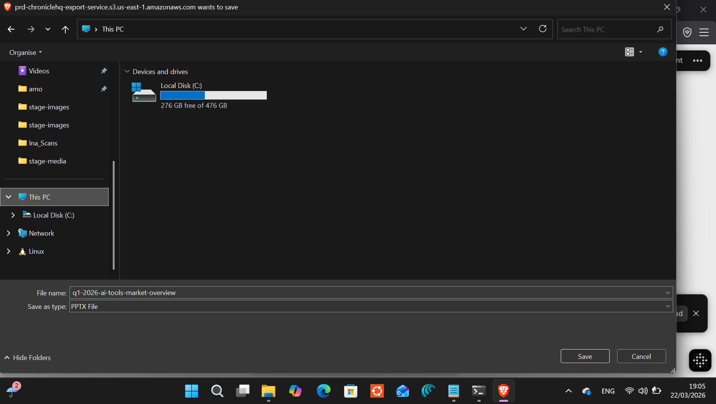
Task: Click Hide Folders
Action: click(x=27, y=358)
